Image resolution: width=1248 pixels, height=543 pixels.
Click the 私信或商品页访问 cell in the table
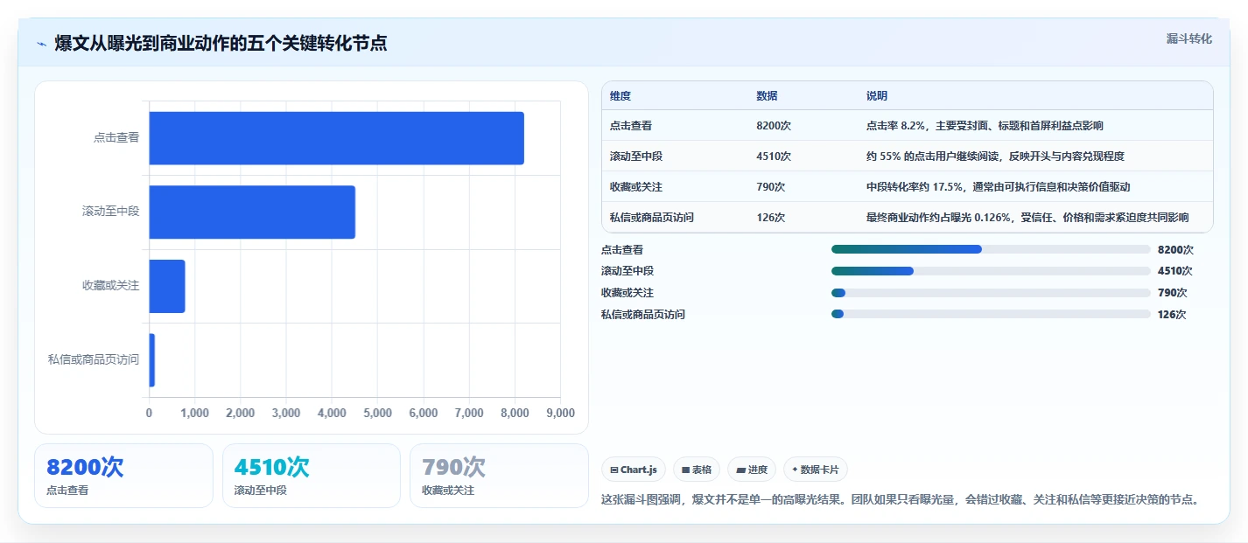[x=652, y=218]
